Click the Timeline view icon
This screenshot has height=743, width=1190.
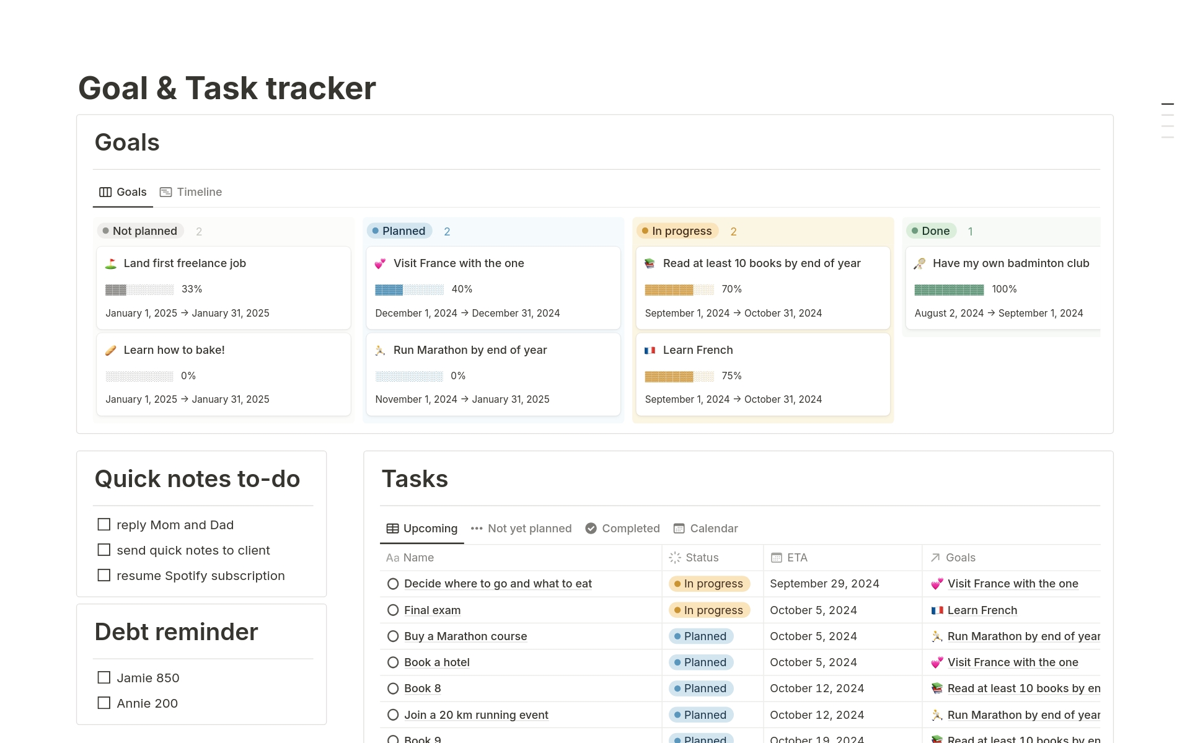click(165, 192)
